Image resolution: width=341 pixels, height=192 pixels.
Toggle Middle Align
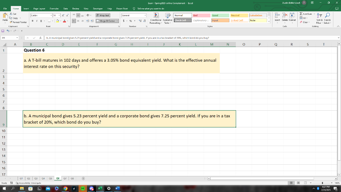click(x=78, y=15)
